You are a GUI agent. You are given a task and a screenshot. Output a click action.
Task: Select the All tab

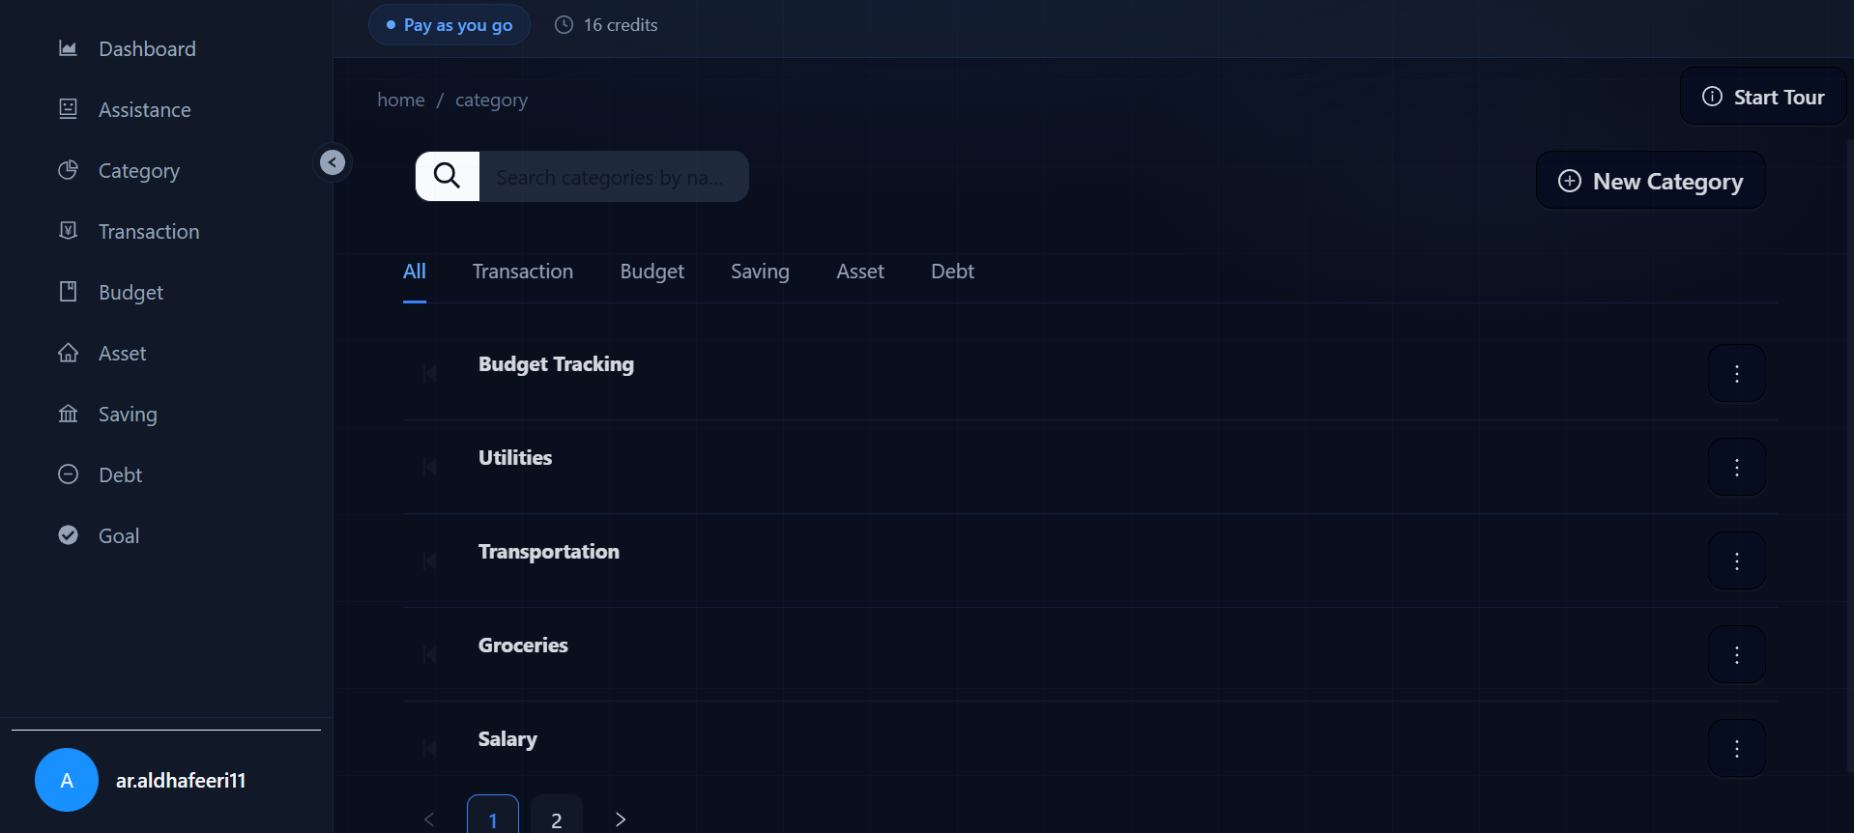(415, 272)
